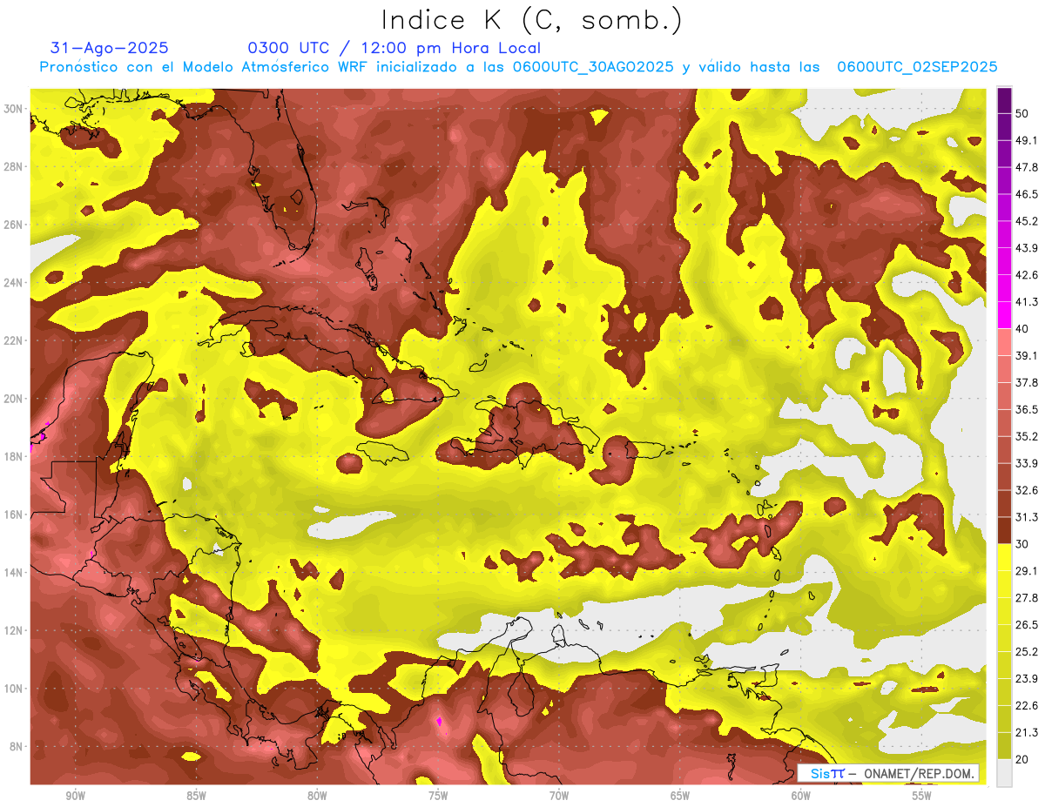The height and width of the screenshot is (807, 1045).
Task: Click the 22N latitude label
Action: [12, 340]
